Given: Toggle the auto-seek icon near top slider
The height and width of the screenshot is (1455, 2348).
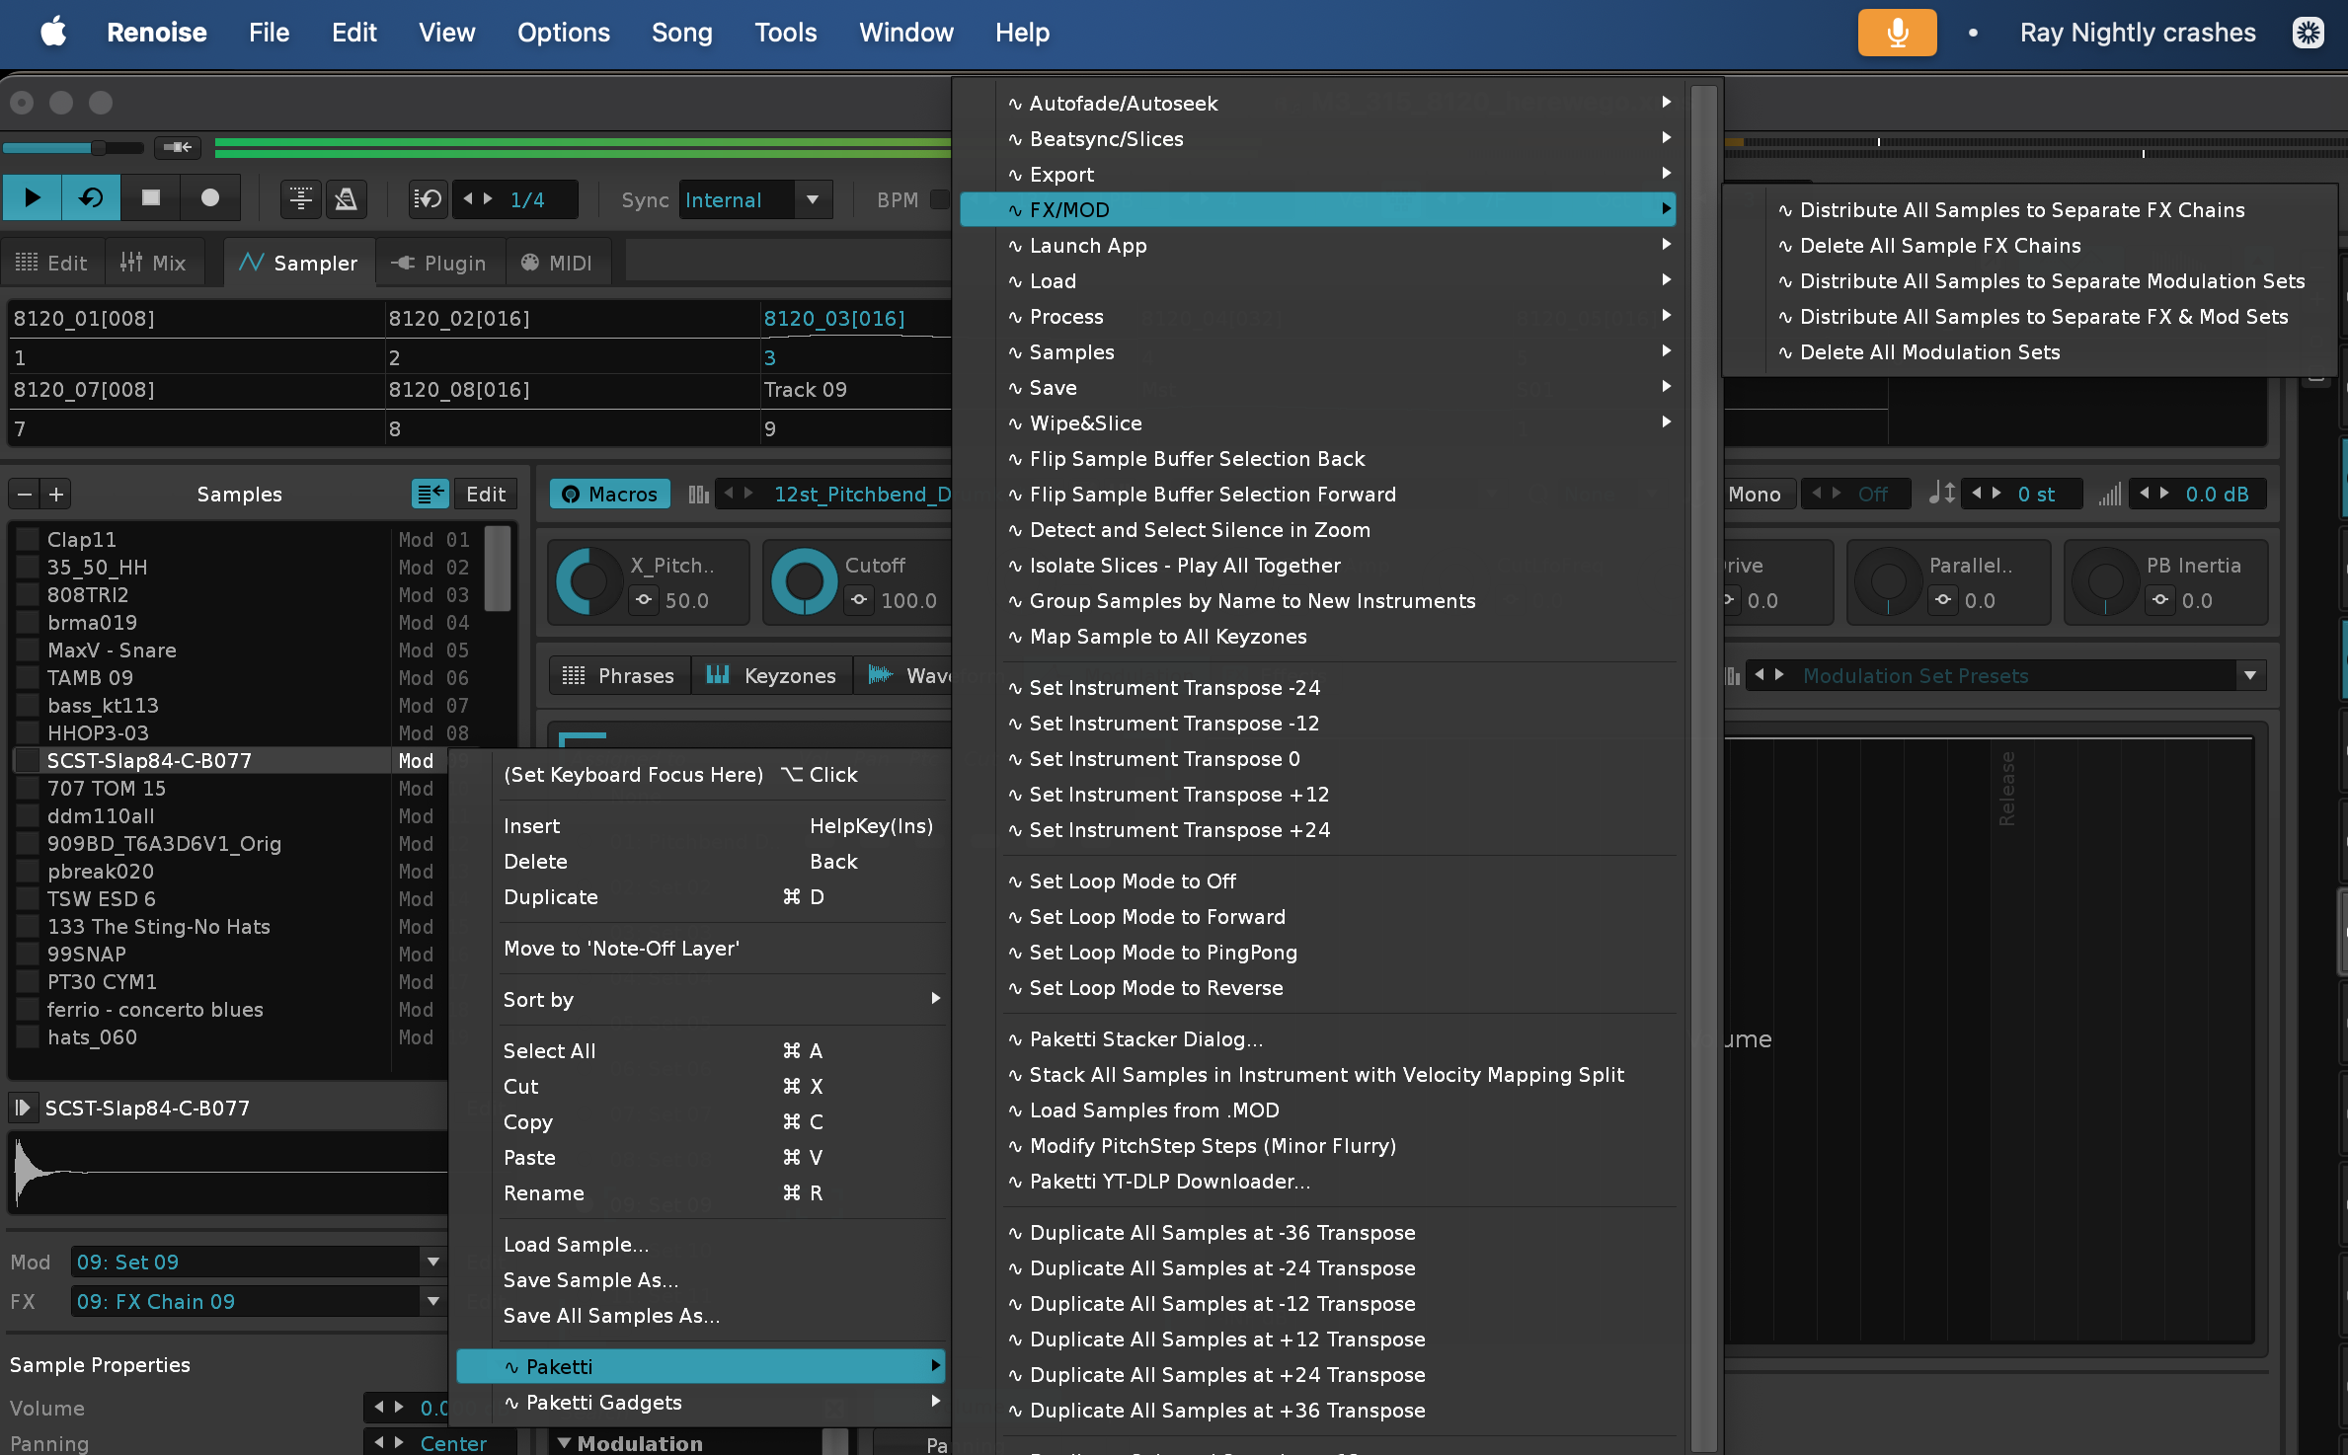Looking at the screenshot, I should 178,147.
